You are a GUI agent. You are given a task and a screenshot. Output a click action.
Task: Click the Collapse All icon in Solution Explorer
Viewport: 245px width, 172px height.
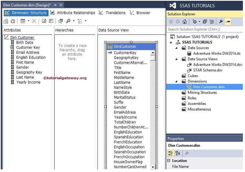tap(205, 21)
